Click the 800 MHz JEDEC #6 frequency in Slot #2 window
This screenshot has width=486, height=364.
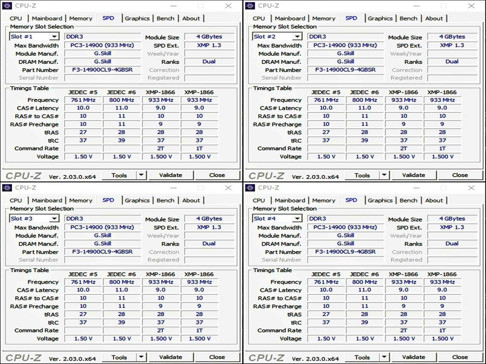(365, 100)
